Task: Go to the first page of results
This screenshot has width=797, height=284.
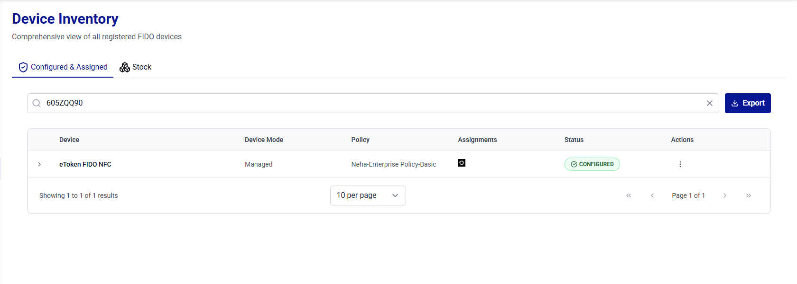Action: pos(629,195)
